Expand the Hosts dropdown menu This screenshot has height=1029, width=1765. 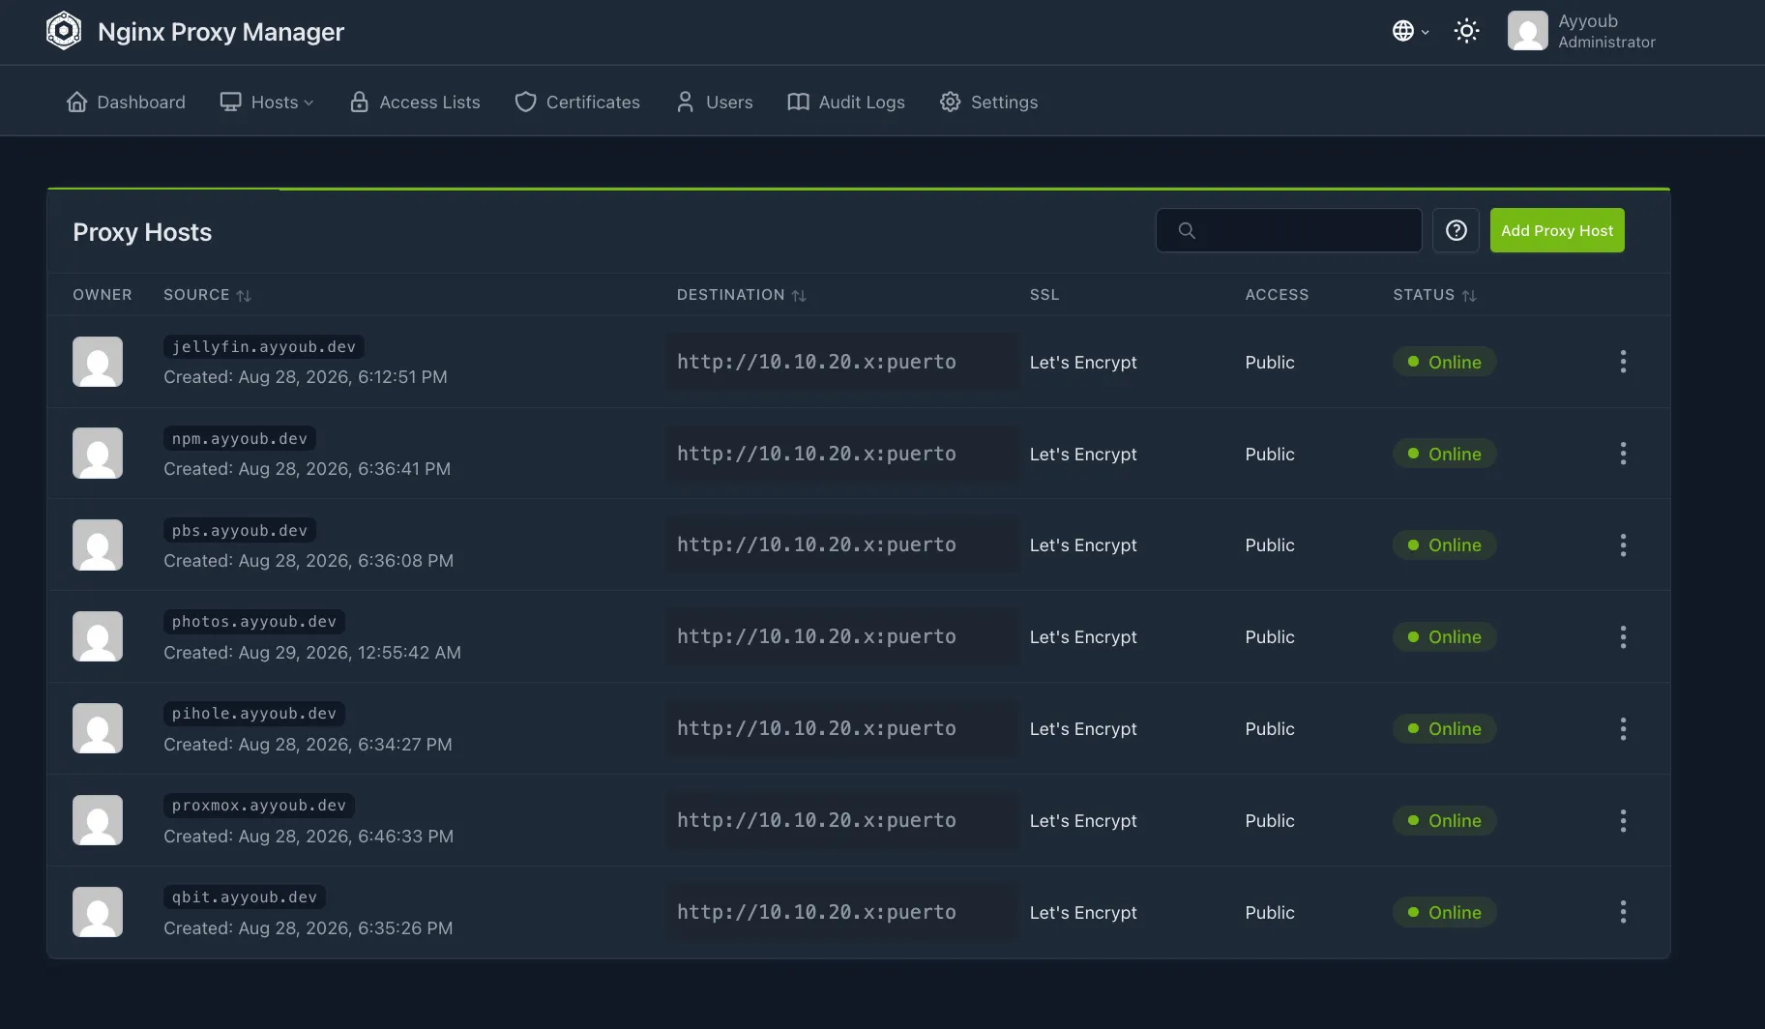point(267,103)
